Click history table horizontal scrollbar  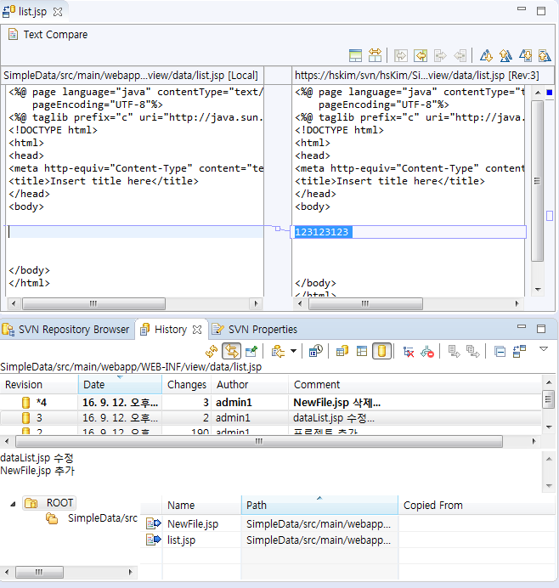(x=259, y=441)
